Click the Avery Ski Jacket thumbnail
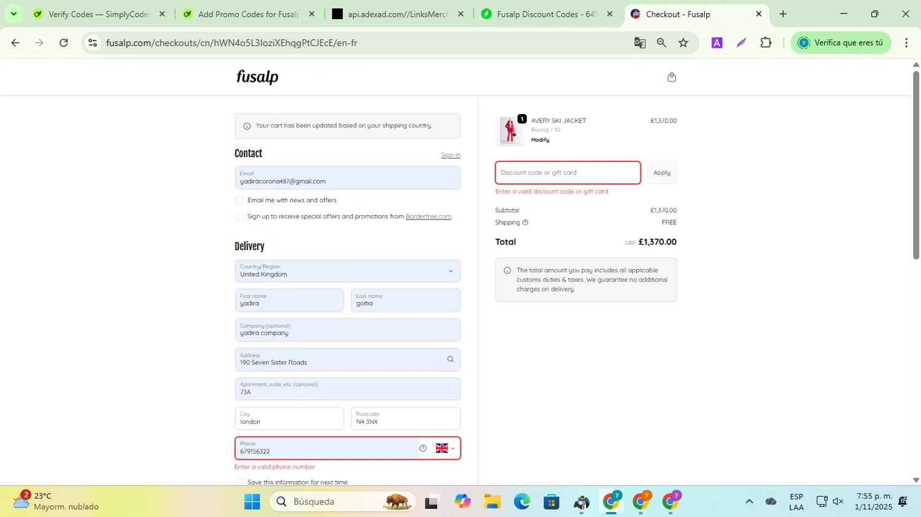Viewport: 921px width, 517px height. [x=510, y=131]
